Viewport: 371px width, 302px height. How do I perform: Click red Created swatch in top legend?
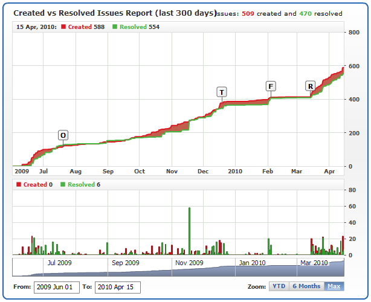[x=63, y=27]
